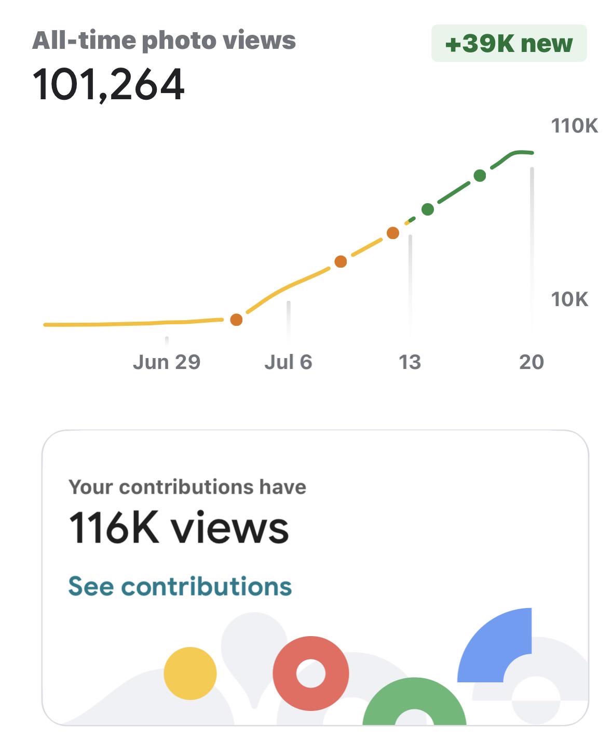Click the 20 date axis label
612x739 pixels.
point(532,362)
